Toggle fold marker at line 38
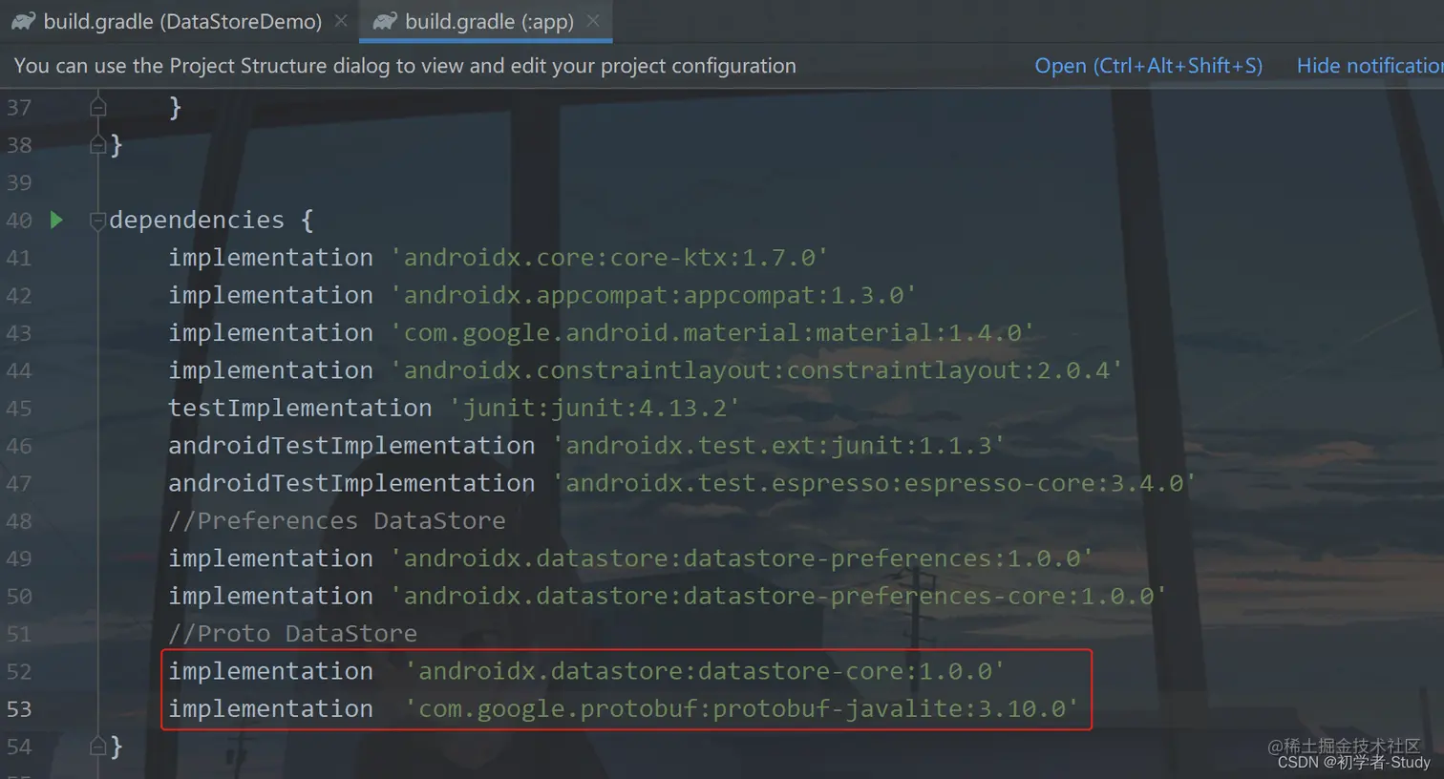This screenshot has height=779, width=1444. click(97, 145)
